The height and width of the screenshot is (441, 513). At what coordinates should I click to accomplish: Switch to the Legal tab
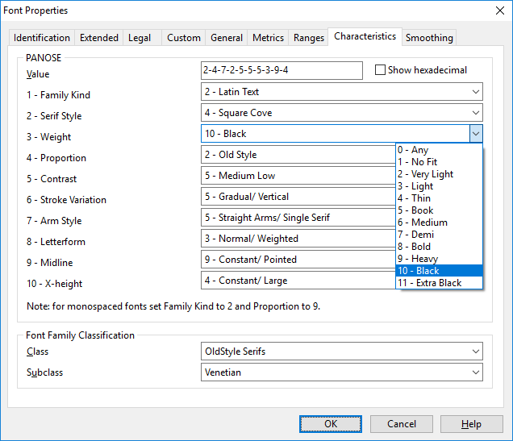click(x=140, y=38)
